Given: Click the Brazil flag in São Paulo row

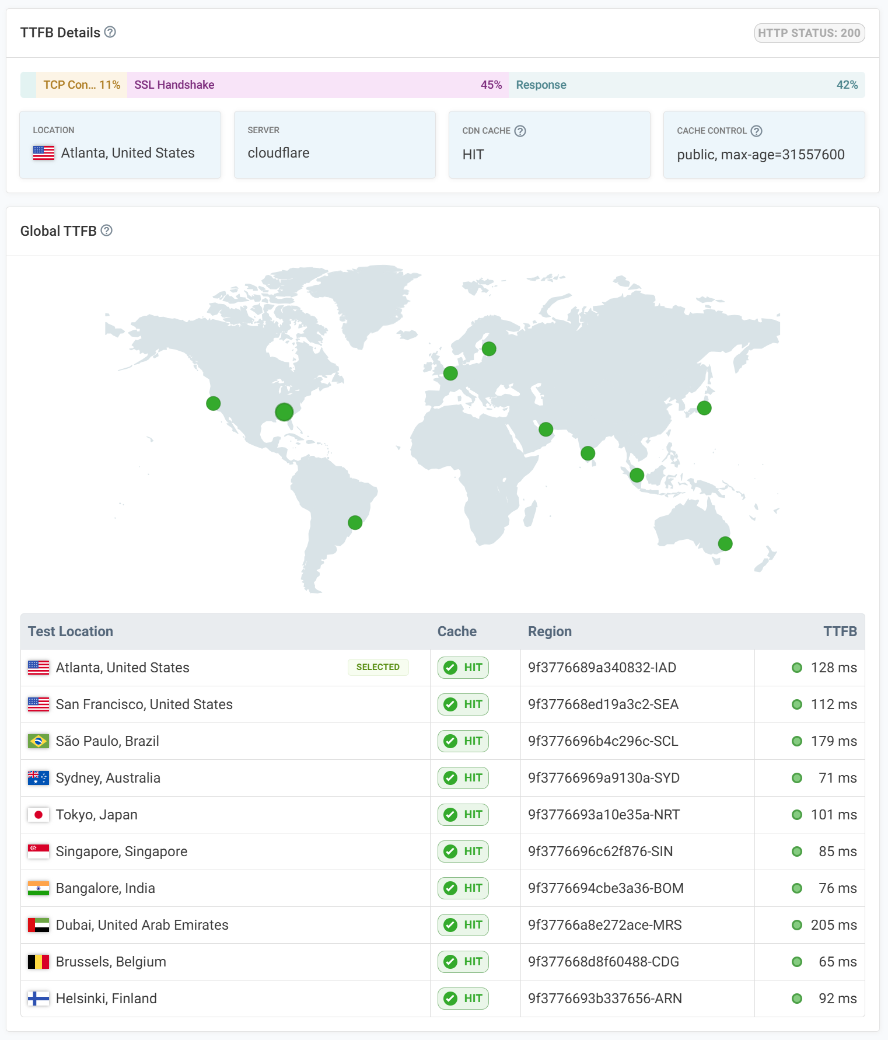Looking at the screenshot, I should click(39, 741).
